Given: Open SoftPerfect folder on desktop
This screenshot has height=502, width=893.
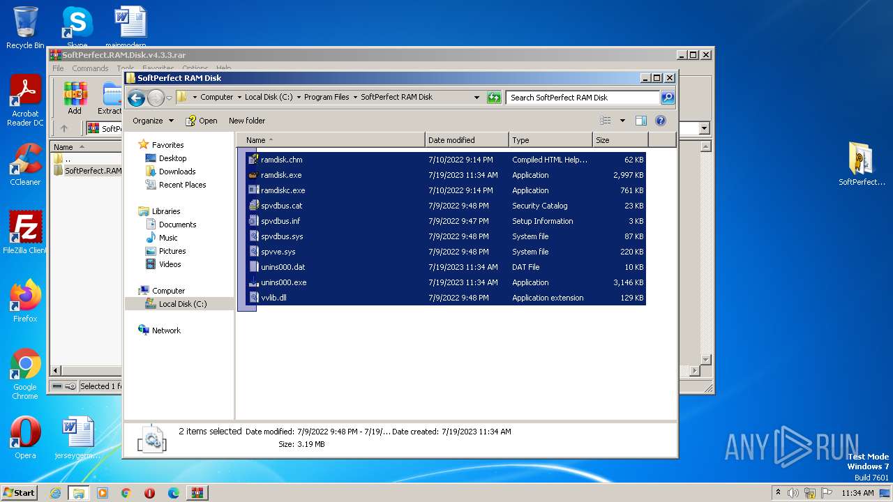Looking at the screenshot, I should (x=862, y=165).
